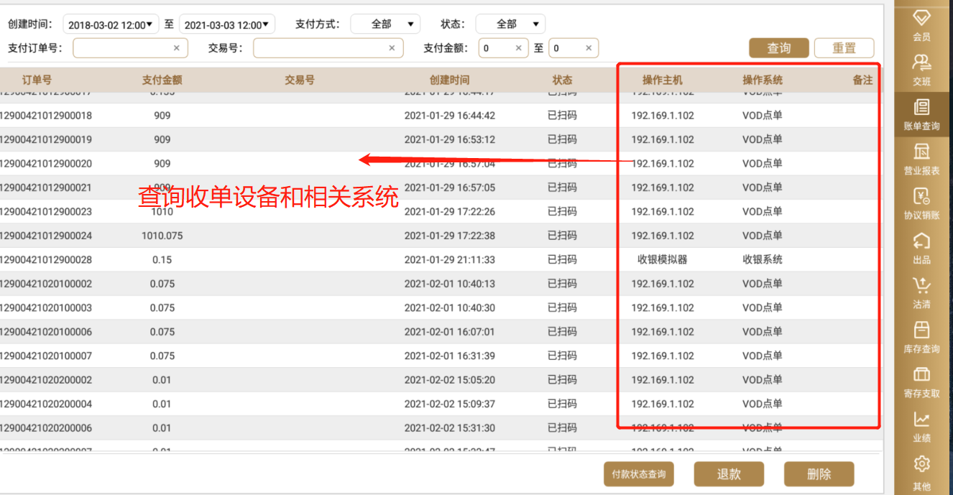Open 寄存支取 deposit and withdrawal

pyautogui.click(x=921, y=381)
